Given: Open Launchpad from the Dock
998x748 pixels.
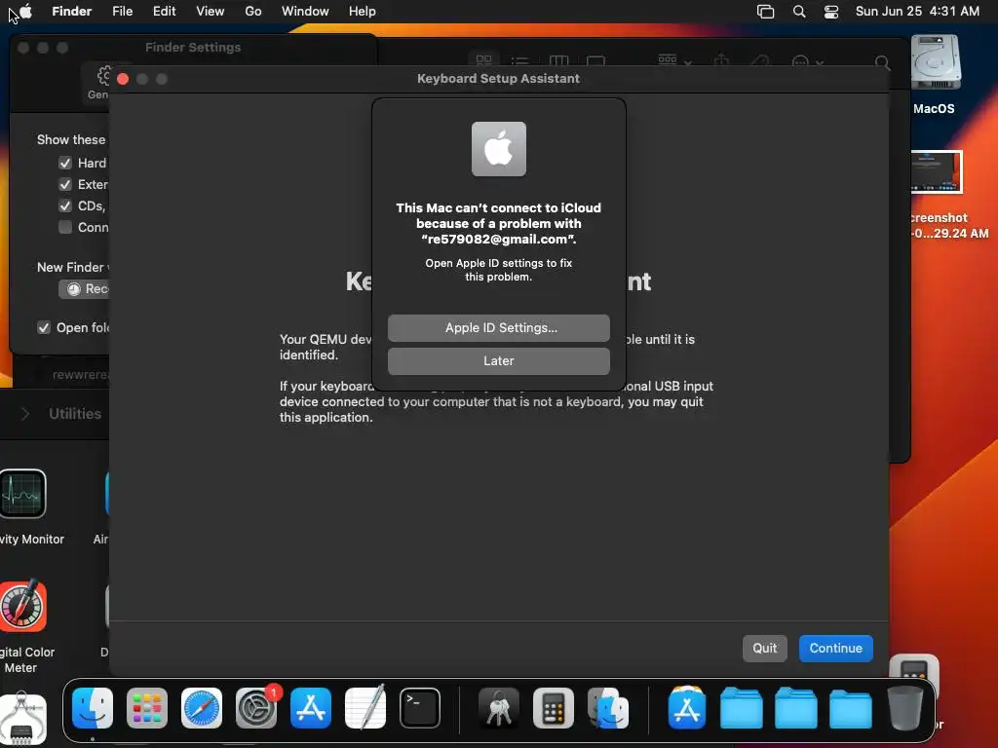Looking at the screenshot, I should [x=147, y=708].
